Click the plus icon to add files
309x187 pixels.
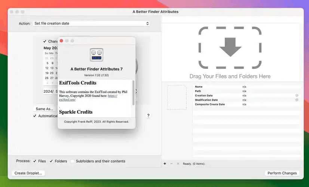(x=165, y=164)
